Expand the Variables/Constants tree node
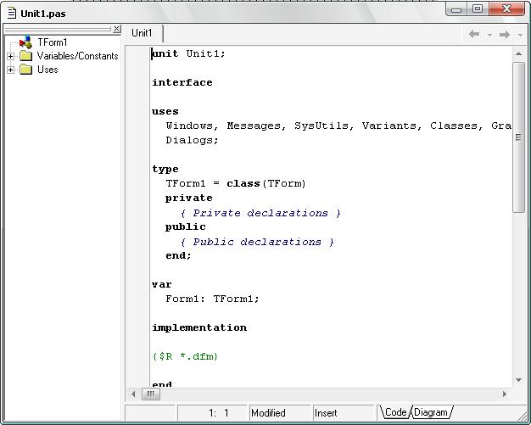Screen dimensions: 531x425 pyautogui.click(x=10, y=56)
